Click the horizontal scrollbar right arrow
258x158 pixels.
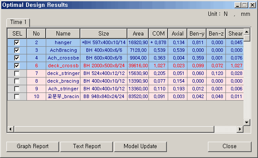click(x=240, y=129)
